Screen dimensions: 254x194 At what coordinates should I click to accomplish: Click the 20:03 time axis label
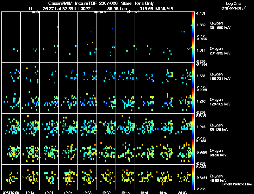[183, 192]
